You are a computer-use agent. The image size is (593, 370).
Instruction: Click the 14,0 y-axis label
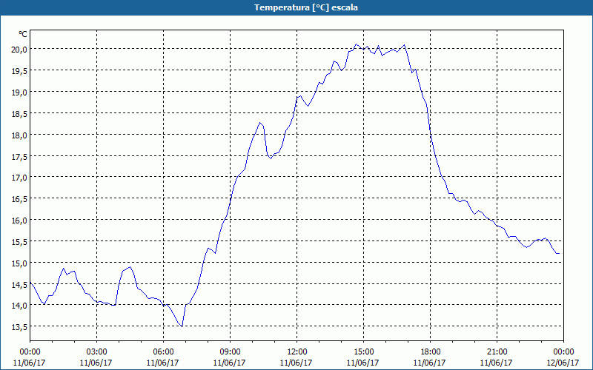(19, 306)
